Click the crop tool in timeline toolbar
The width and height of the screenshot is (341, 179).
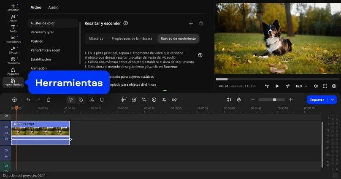coord(144,100)
